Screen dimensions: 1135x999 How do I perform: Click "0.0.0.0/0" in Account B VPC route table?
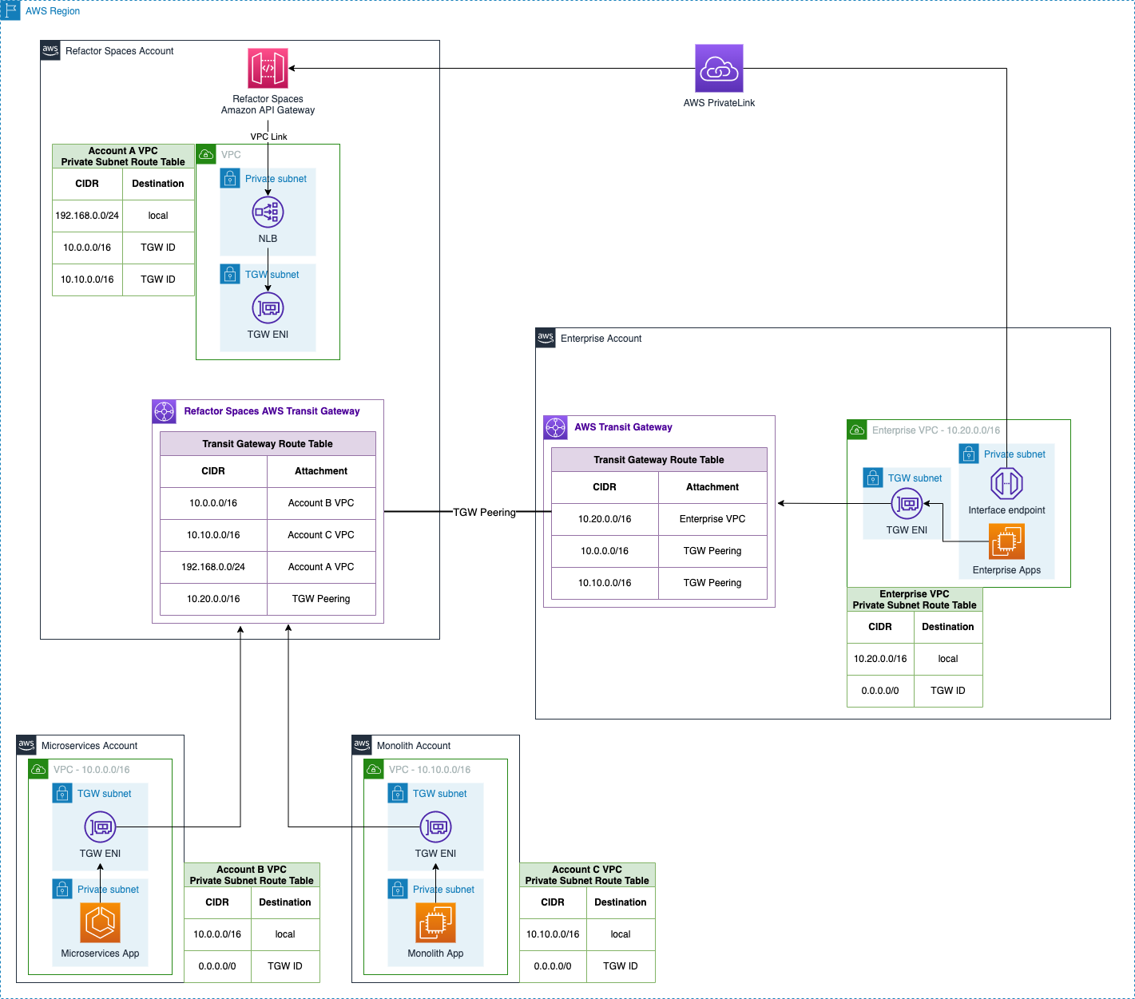(x=217, y=966)
